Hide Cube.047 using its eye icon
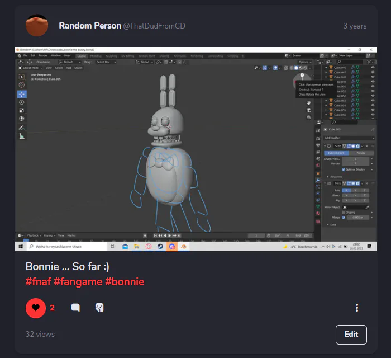Viewport: 391px width, 358px height. [373, 72]
